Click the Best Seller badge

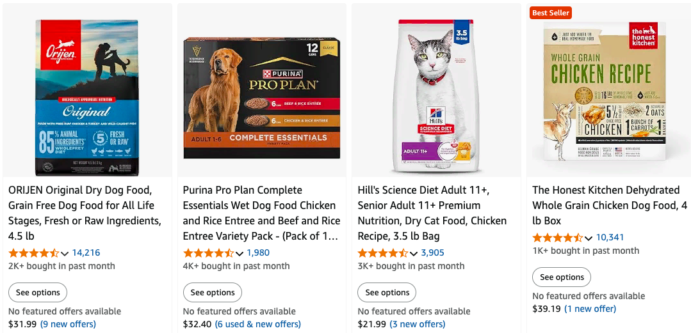coord(550,13)
